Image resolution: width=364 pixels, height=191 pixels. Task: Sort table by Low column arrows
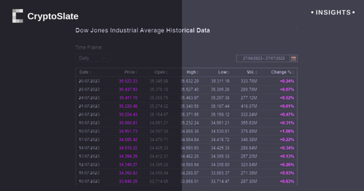pos(228,73)
